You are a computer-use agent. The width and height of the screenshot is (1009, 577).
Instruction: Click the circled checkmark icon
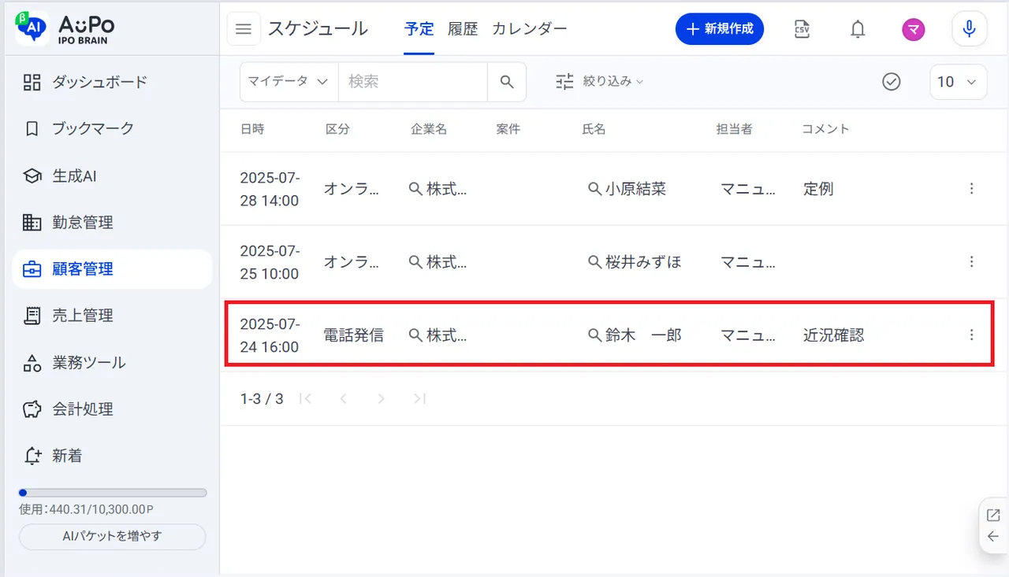point(892,82)
